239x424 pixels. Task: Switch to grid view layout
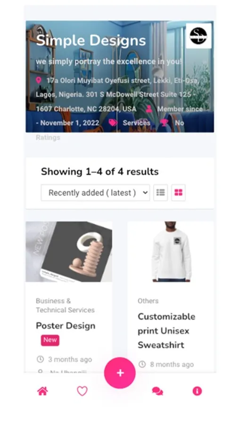178,193
